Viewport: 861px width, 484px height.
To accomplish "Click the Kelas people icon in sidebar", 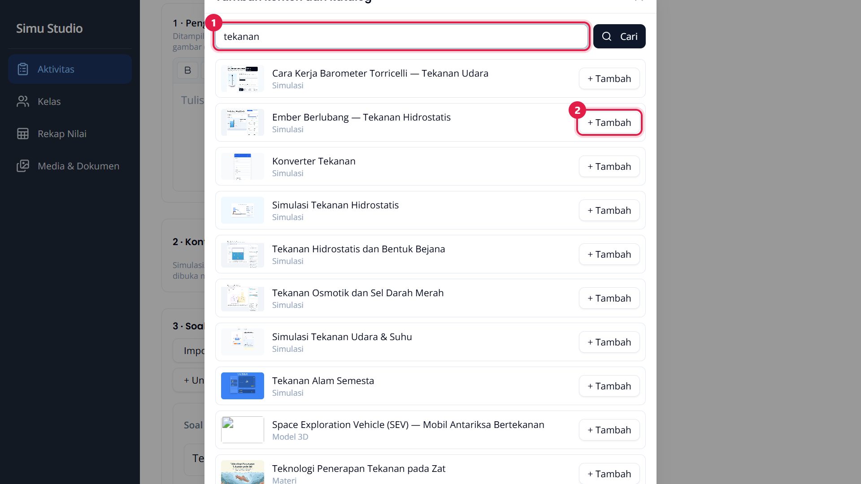I will [23, 101].
